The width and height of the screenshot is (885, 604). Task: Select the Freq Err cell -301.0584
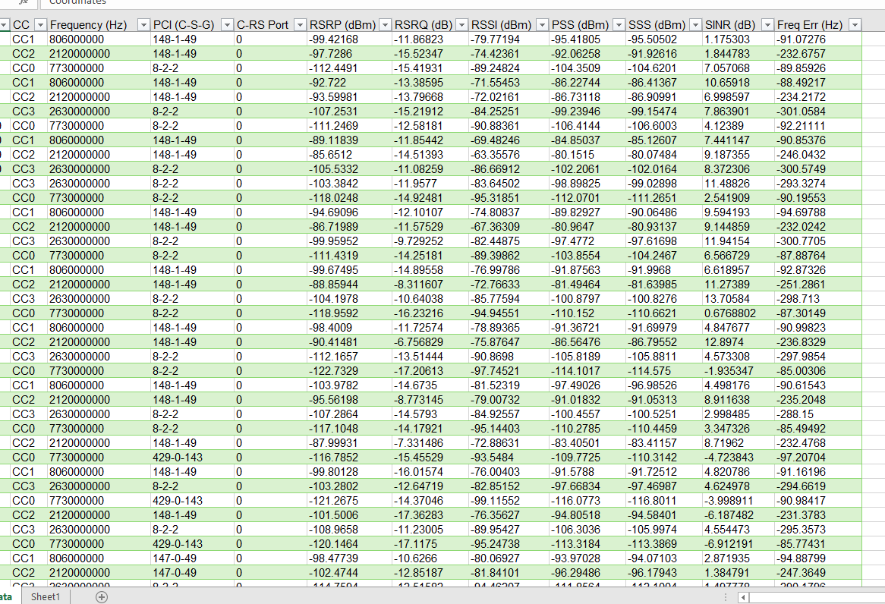(x=818, y=112)
